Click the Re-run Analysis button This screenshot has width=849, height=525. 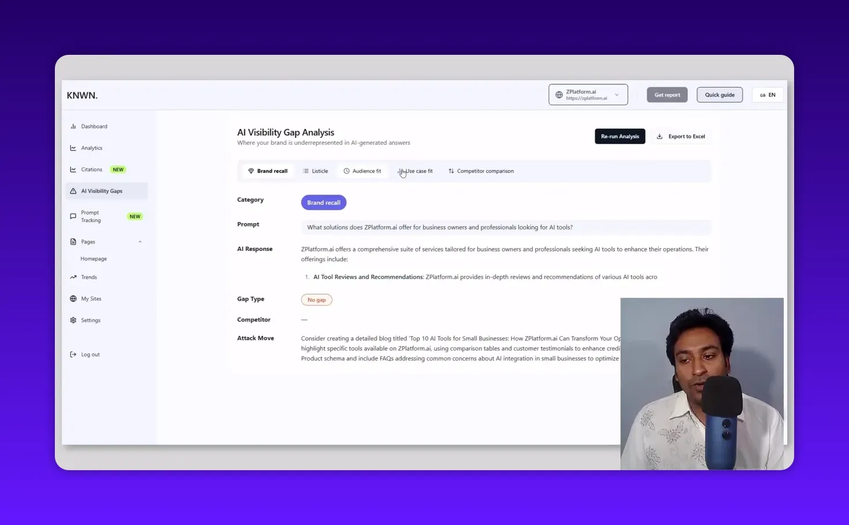coord(620,136)
